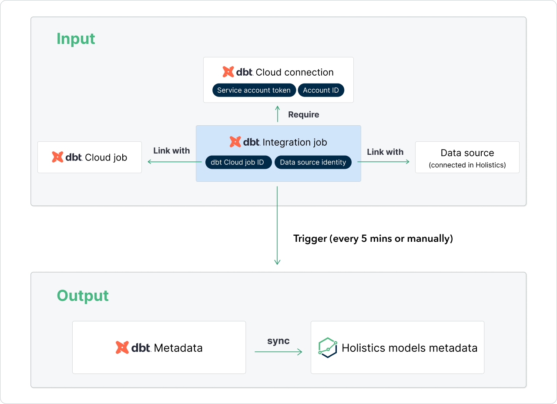Click the 'Metadata' text in output box
The width and height of the screenshot is (557, 404).
pos(178,348)
